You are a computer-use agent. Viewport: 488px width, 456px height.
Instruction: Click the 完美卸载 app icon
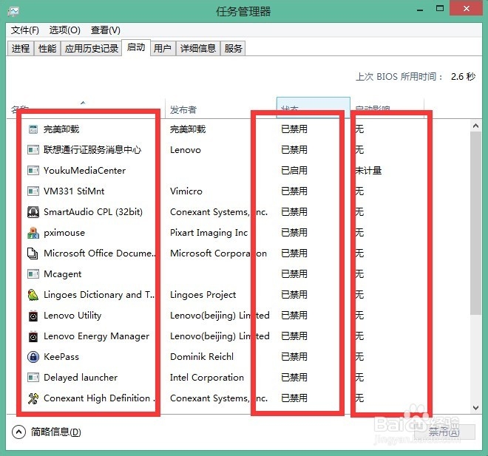(x=33, y=129)
